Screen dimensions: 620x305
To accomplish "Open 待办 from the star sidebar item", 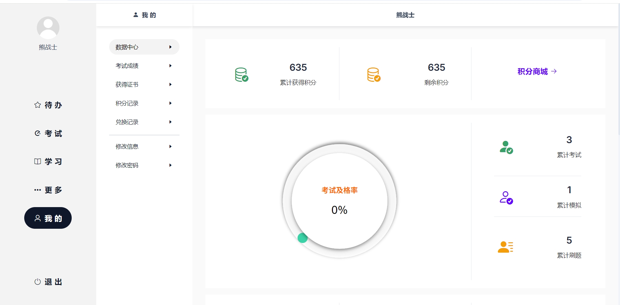I will click(48, 105).
